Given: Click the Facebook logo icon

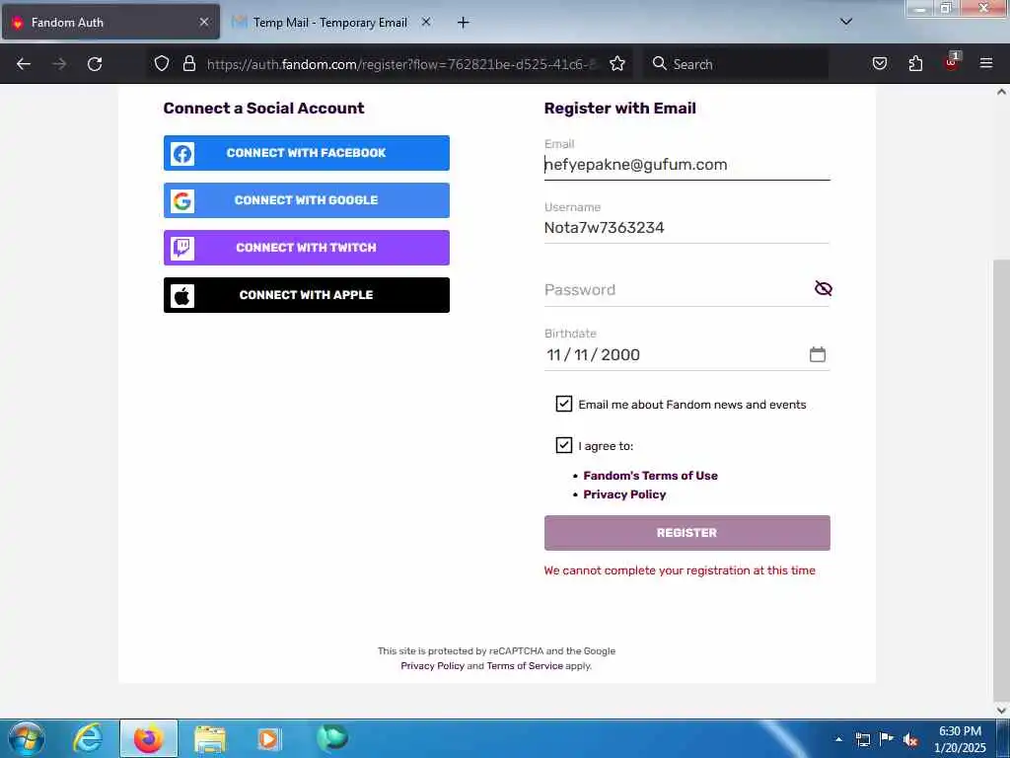Looking at the screenshot, I should tap(182, 153).
